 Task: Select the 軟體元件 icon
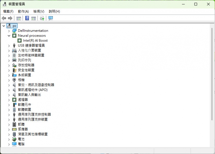tap(14, 105)
